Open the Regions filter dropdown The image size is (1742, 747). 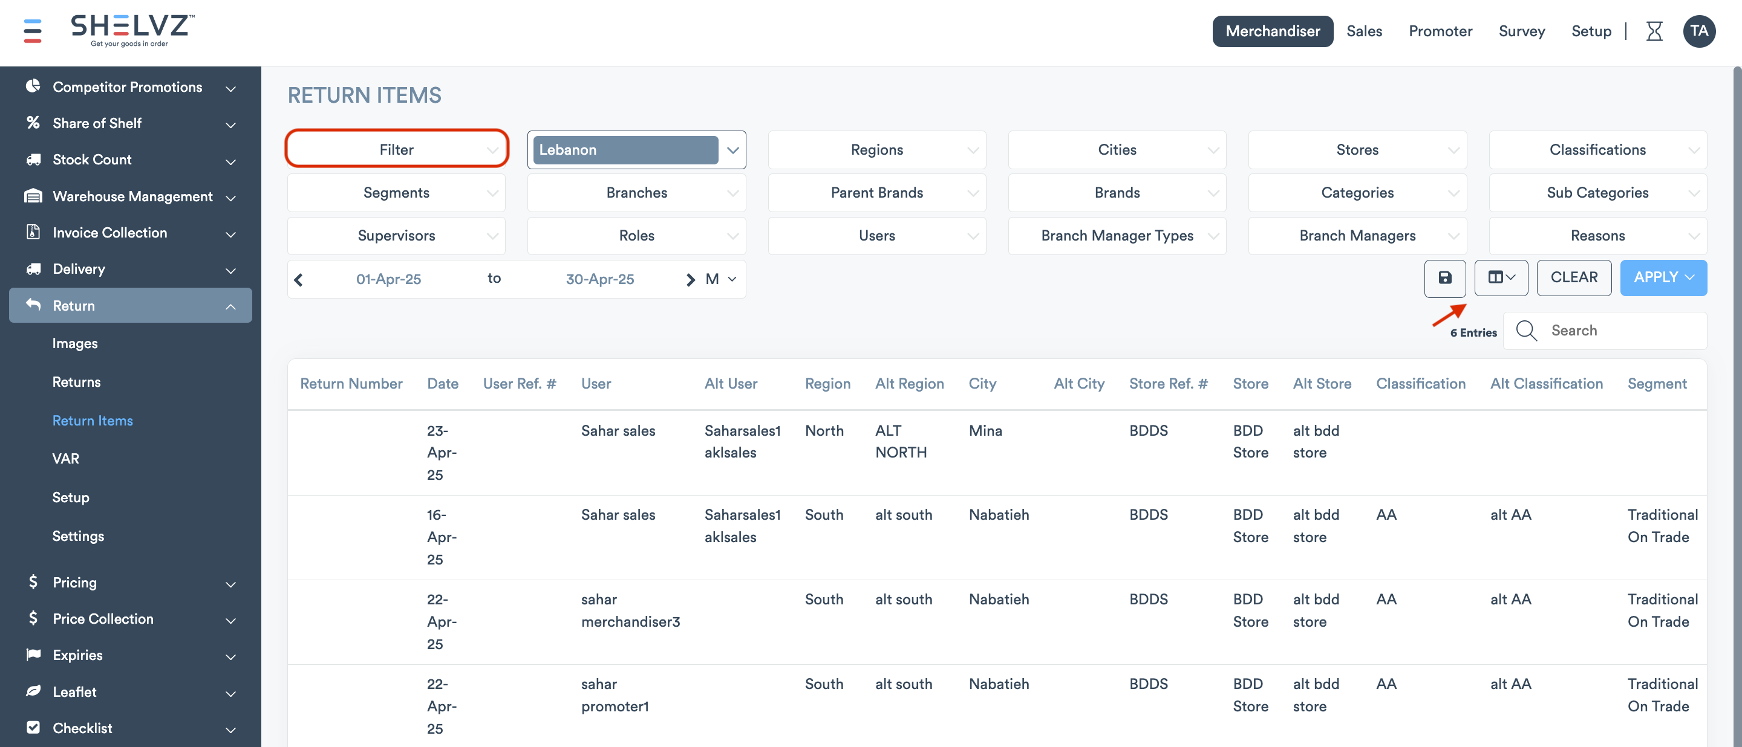[876, 150]
